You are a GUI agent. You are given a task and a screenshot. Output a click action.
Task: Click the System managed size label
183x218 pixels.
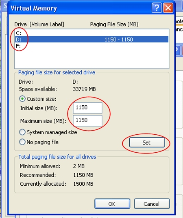coord(52,132)
